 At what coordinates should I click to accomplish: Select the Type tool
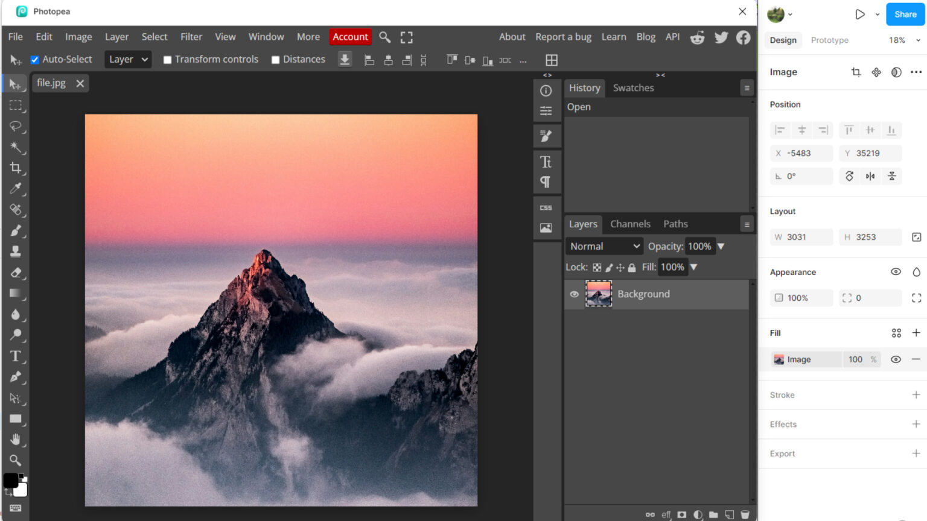coord(16,356)
